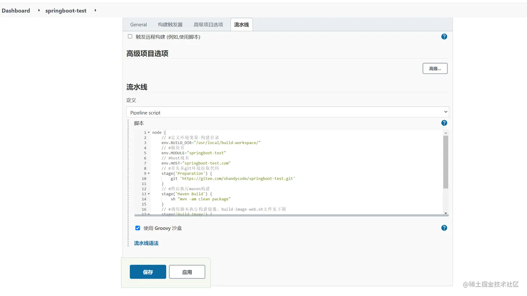
Task: Click the sh "mvn -am clean package" line
Action: click(x=200, y=199)
